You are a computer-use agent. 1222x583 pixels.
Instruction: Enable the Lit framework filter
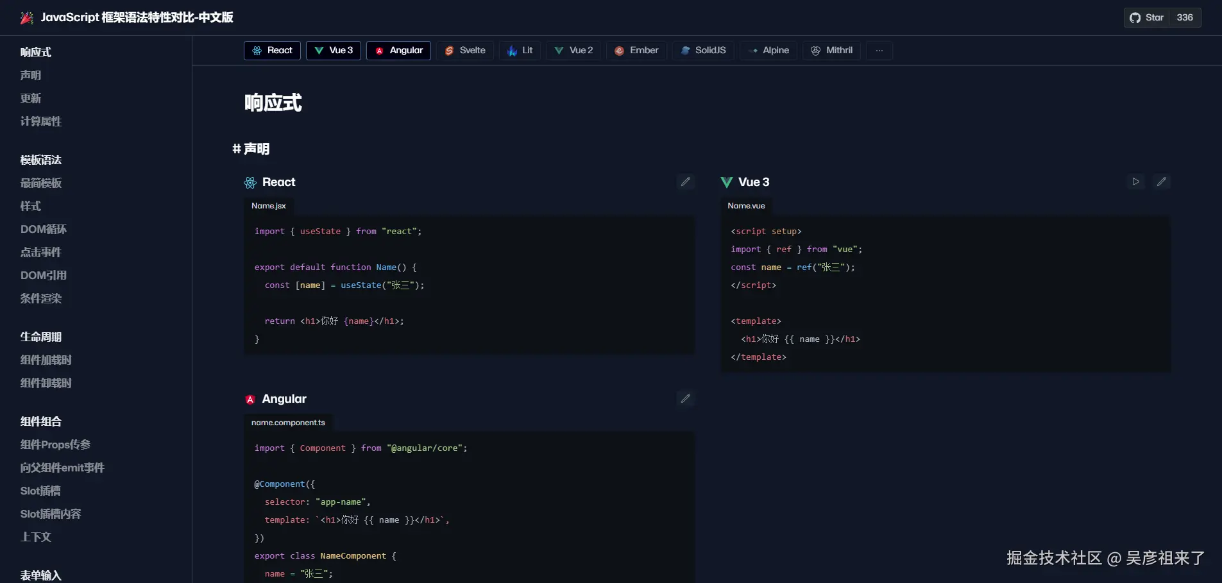coord(520,51)
